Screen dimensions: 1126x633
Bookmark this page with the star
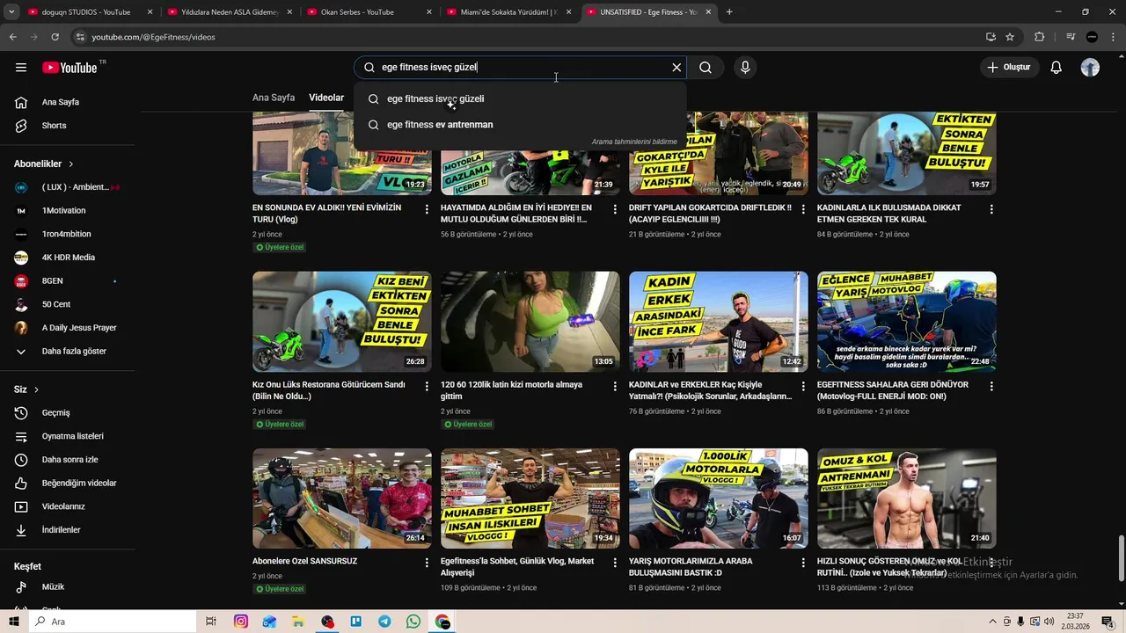point(1010,37)
